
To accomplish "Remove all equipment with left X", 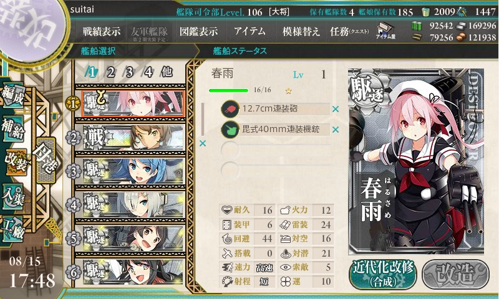I will coord(203,143).
